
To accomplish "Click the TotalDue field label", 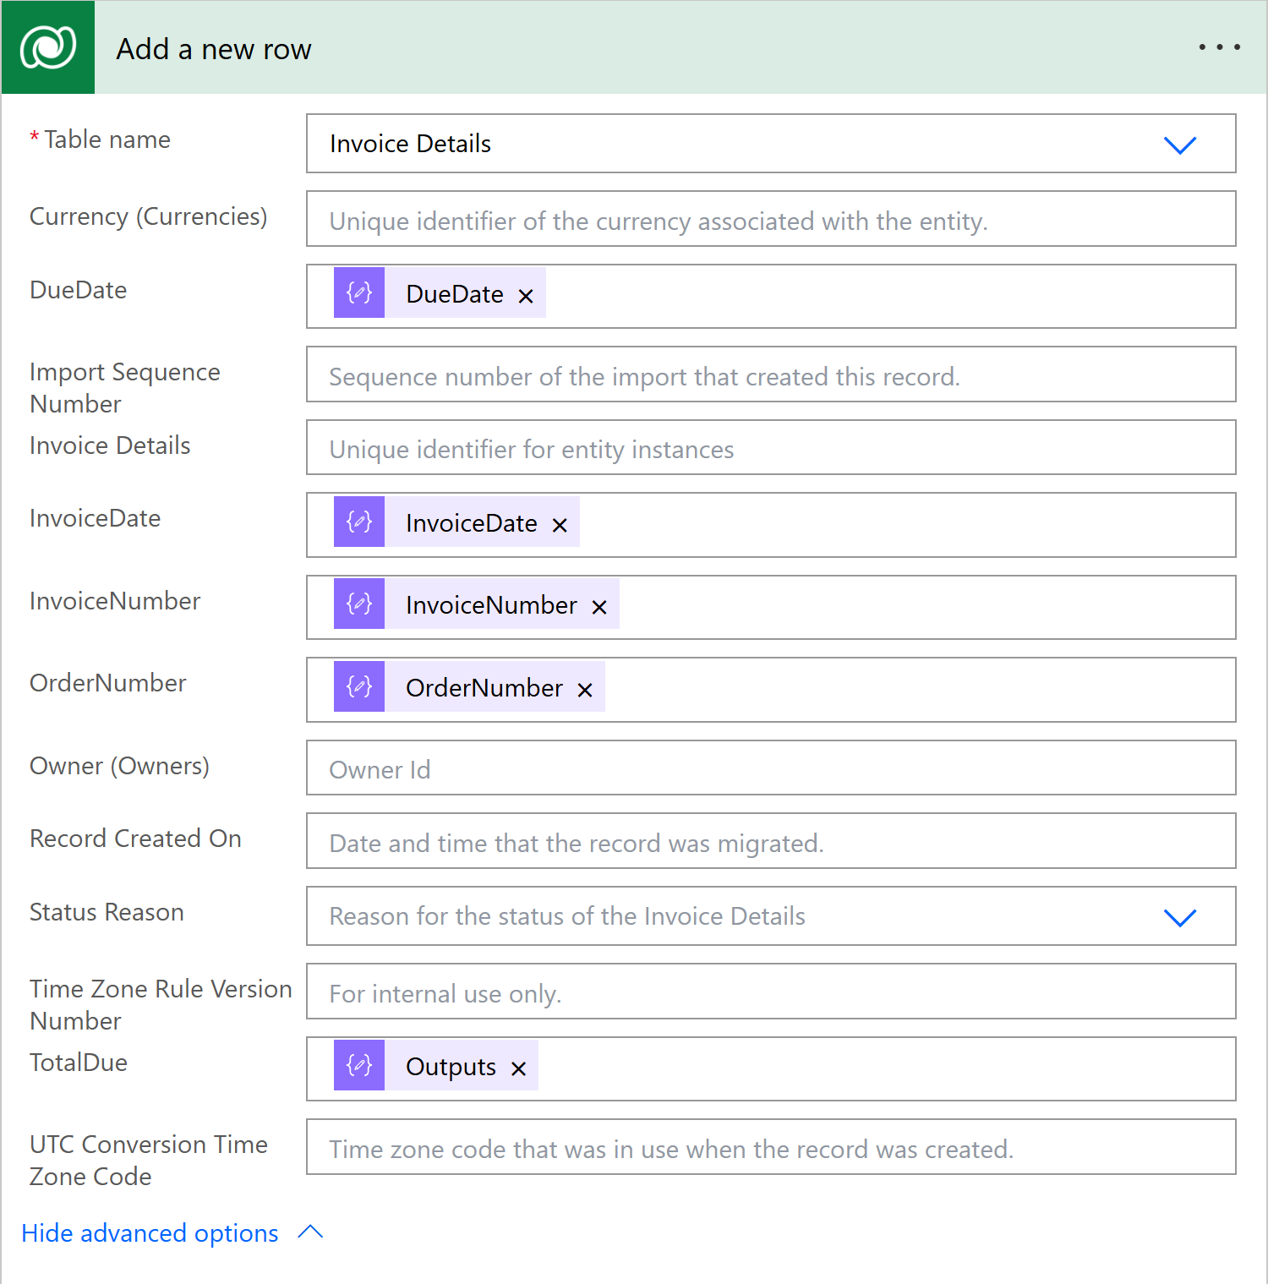I will (x=79, y=1063).
